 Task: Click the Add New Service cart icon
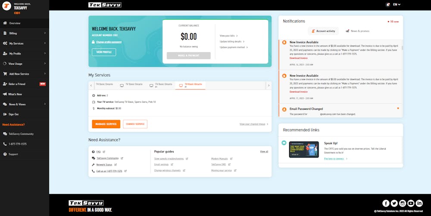point(5,74)
